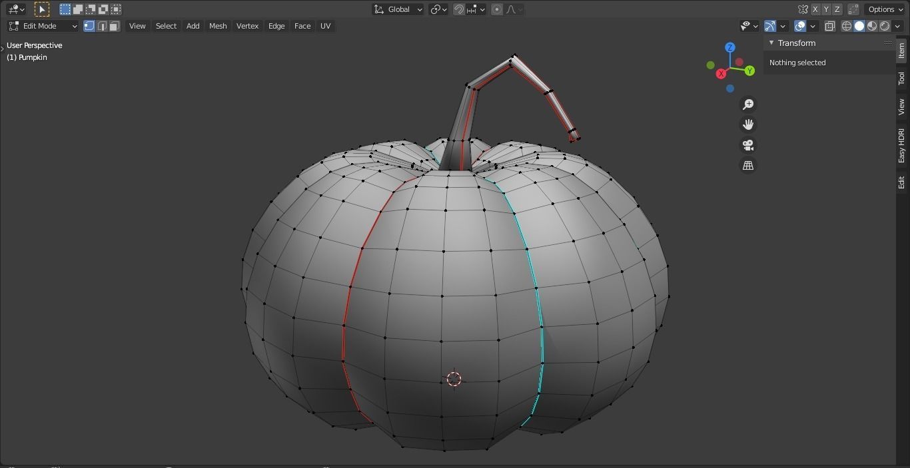
Task: Open the Add menu
Action: [193, 26]
